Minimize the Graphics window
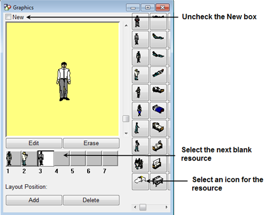Viewport: 266px width, 215px height. (133, 7)
